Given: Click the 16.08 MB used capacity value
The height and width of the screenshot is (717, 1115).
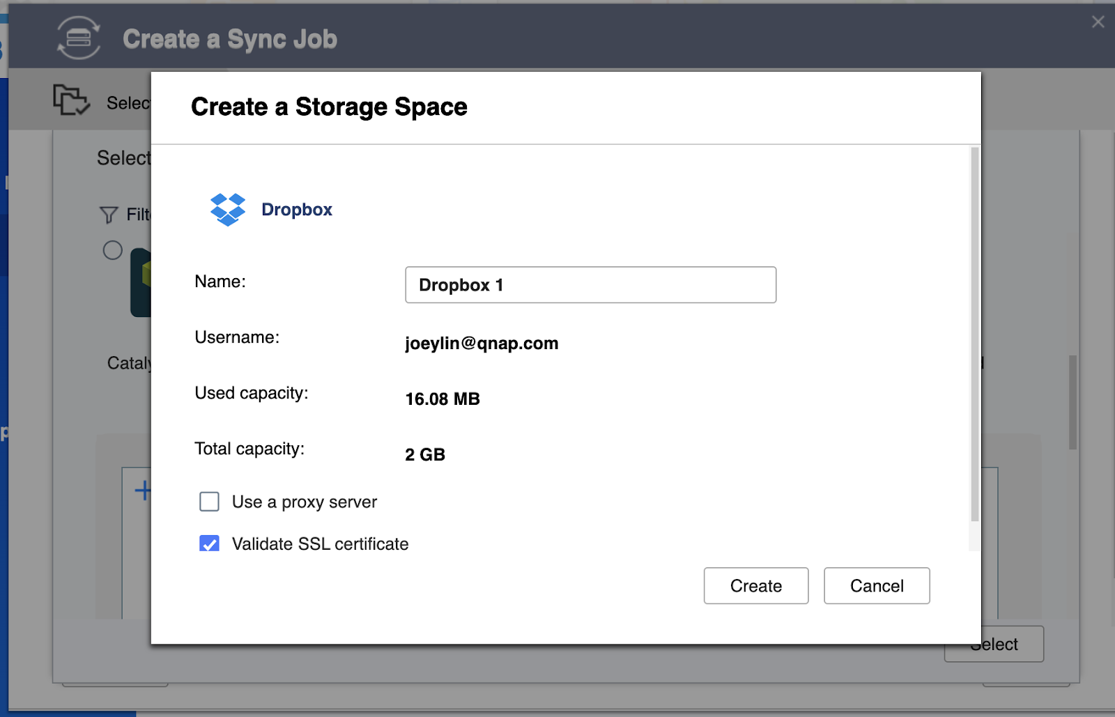Looking at the screenshot, I should [443, 399].
